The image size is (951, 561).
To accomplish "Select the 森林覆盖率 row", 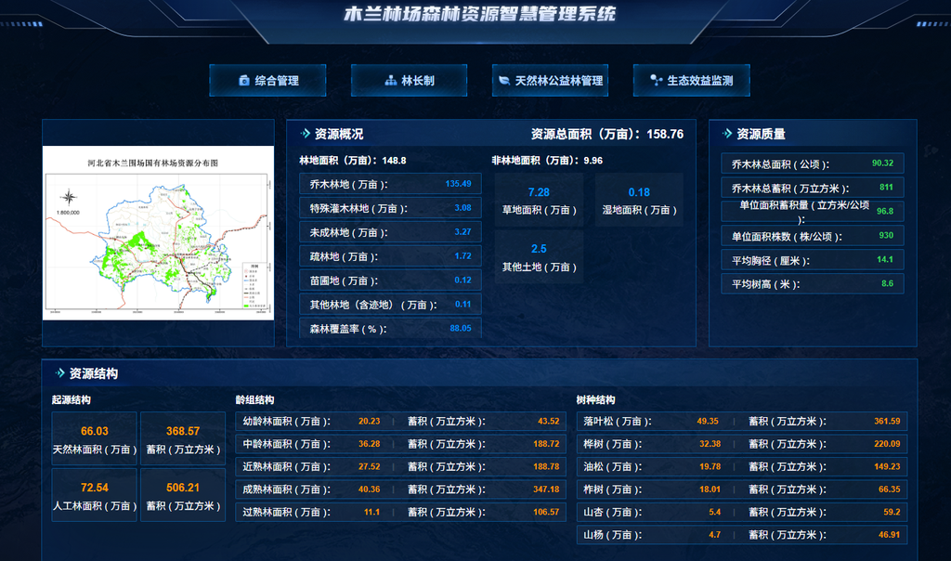I will click(x=390, y=328).
